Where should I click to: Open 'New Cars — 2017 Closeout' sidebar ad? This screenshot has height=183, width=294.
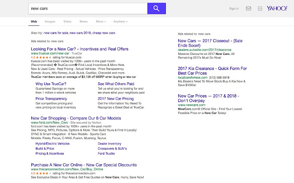pyautogui.click(x=210, y=43)
